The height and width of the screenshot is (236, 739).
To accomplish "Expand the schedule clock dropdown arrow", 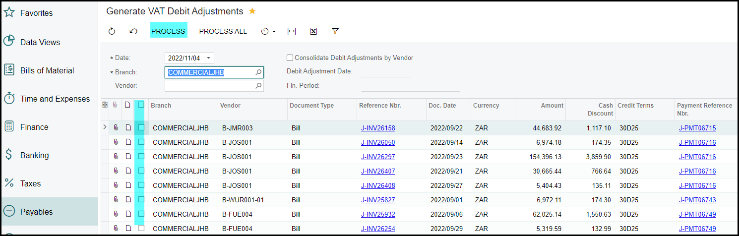I will (274, 32).
